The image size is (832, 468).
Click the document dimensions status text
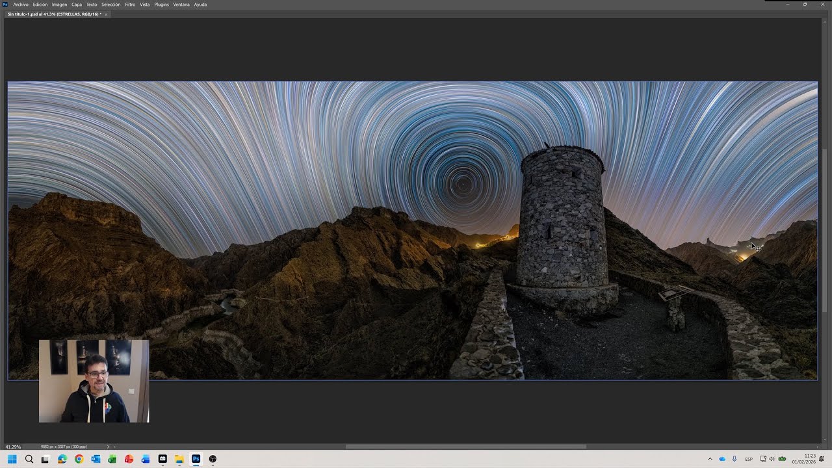coord(64,447)
